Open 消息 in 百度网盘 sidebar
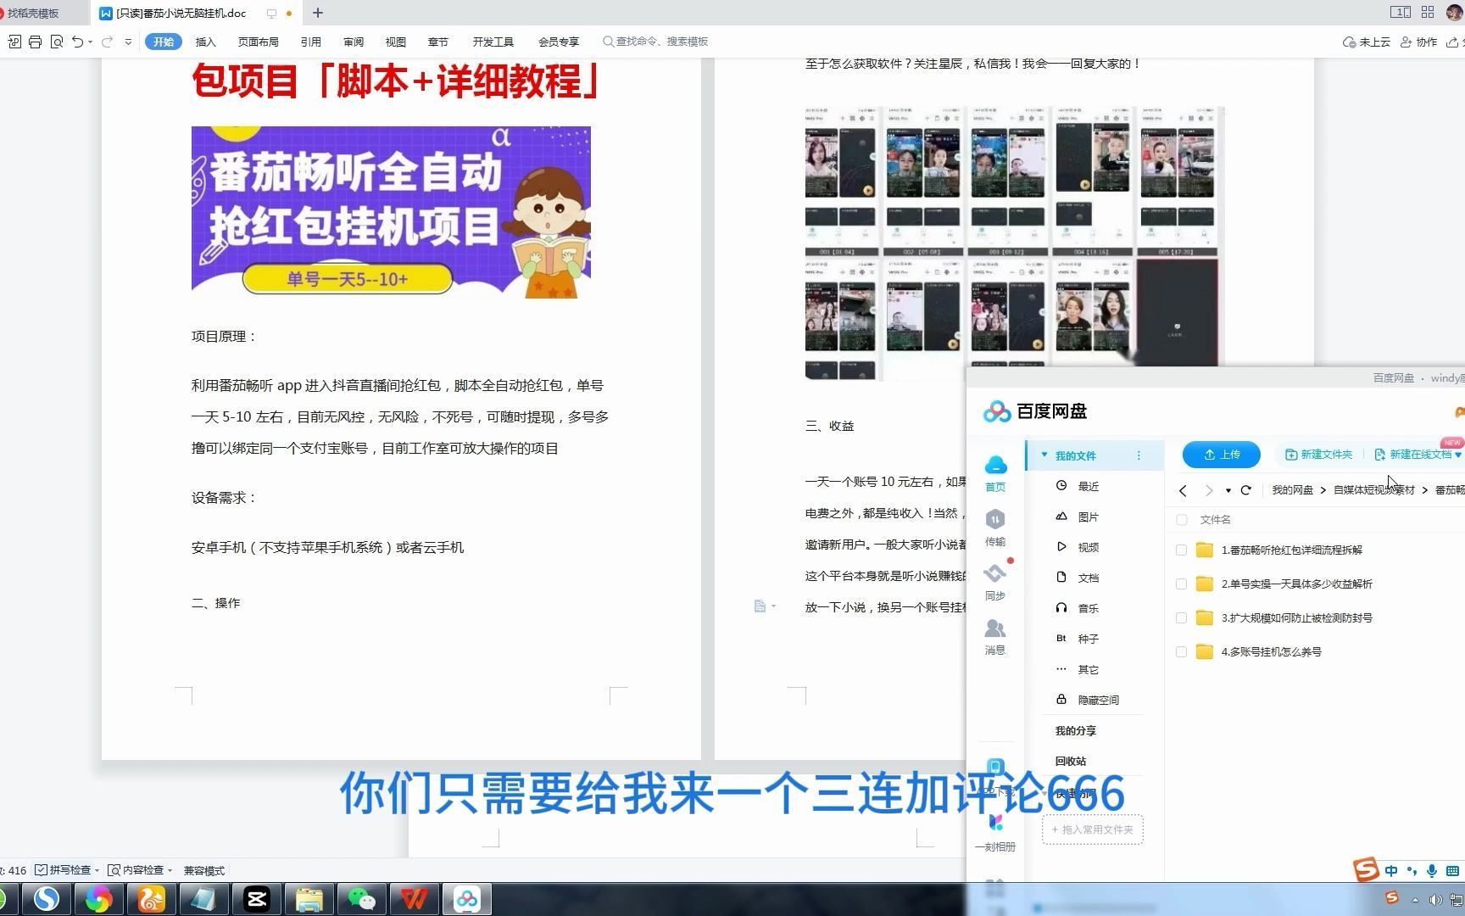Image resolution: width=1465 pixels, height=916 pixels. [995, 637]
